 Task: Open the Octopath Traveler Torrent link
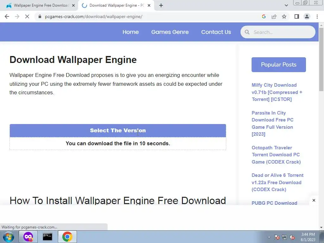tap(276, 155)
